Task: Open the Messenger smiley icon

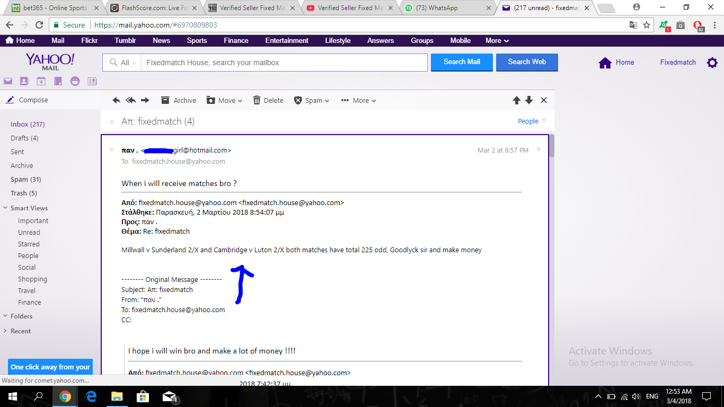Action: 75,81
